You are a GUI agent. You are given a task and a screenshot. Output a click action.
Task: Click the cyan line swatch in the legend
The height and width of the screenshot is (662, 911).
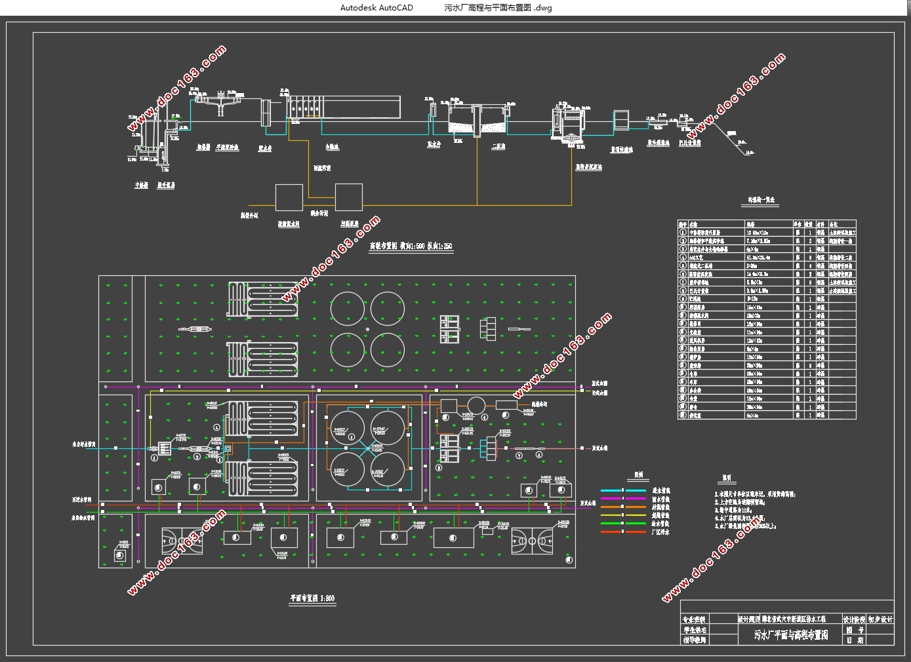point(624,490)
